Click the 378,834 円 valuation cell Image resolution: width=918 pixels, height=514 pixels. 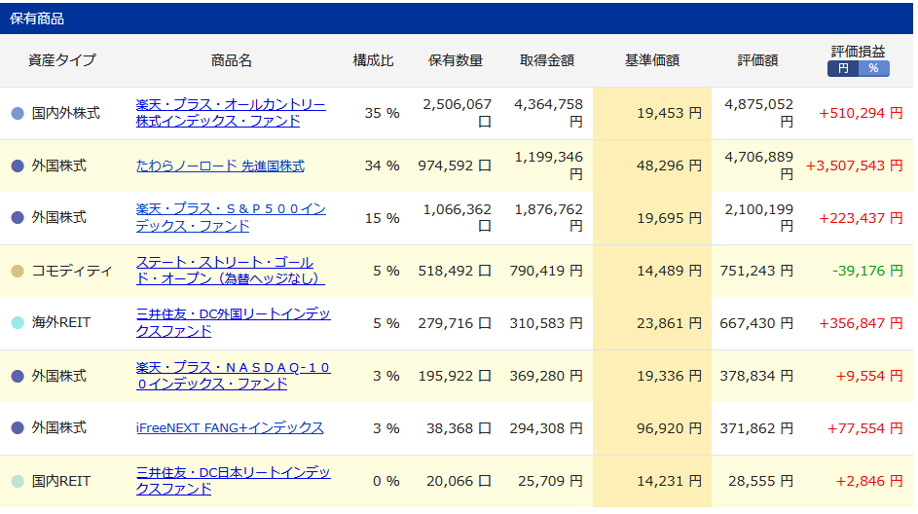point(756,376)
